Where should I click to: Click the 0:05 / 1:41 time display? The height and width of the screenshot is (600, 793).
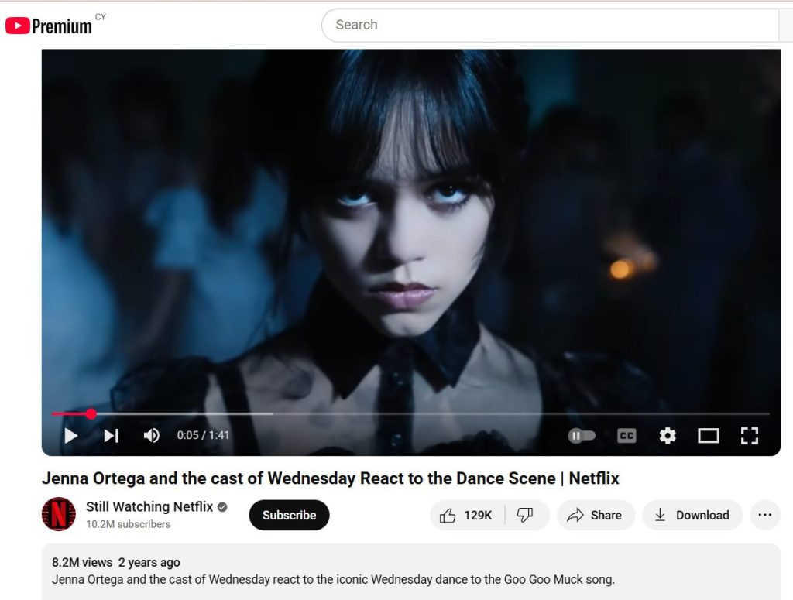point(203,435)
